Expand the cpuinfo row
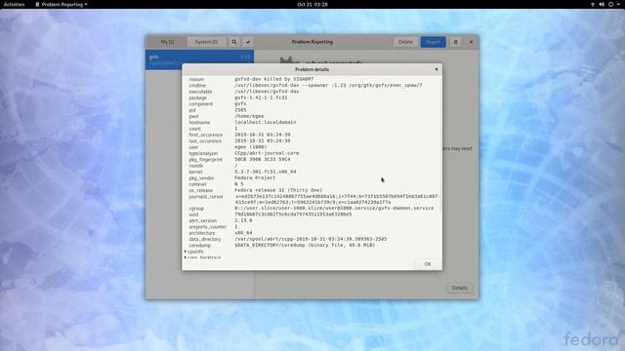 (186, 252)
